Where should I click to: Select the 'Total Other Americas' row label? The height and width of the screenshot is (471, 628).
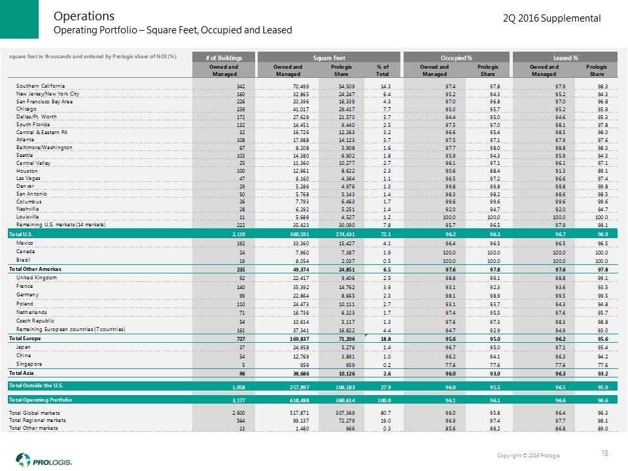coord(34,269)
